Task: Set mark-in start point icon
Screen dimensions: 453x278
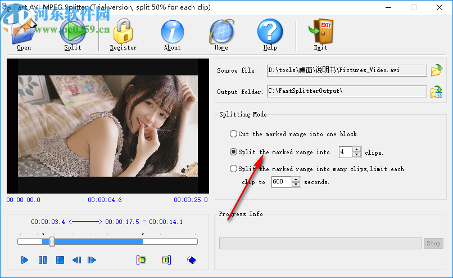Action: pyautogui.click(x=141, y=260)
